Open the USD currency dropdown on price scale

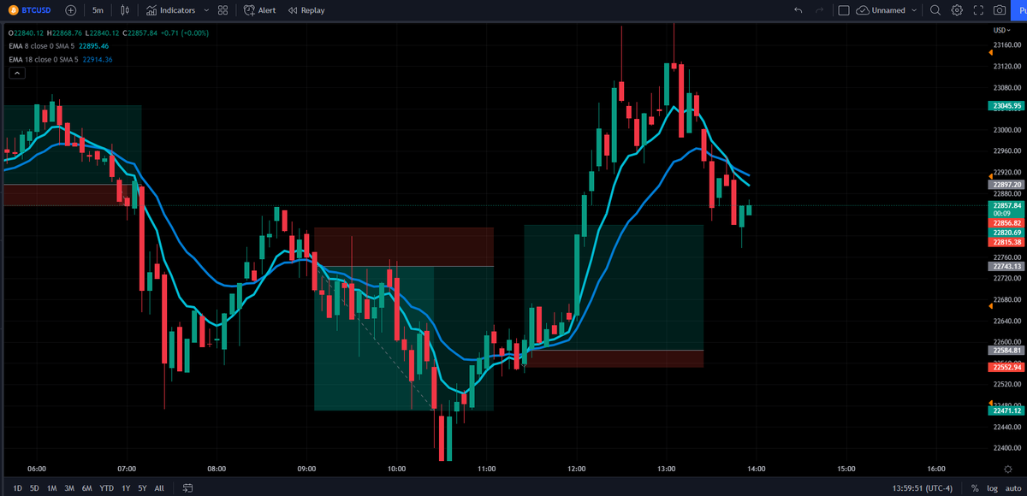1002,31
